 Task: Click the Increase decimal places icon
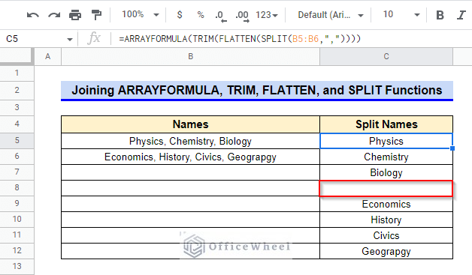pos(242,16)
